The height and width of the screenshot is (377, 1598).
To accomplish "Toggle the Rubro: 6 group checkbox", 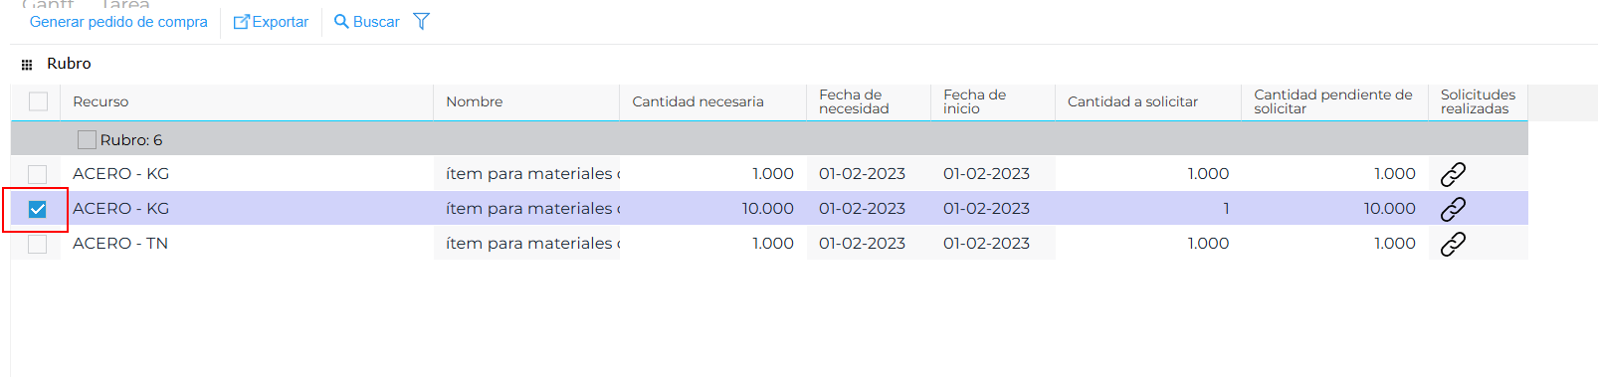I will pos(87,139).
